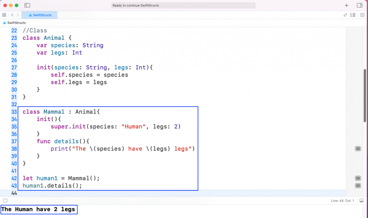The image size is (368, 218).
Task: Toggle code review swap arrows icon
Action: point(345,15)
